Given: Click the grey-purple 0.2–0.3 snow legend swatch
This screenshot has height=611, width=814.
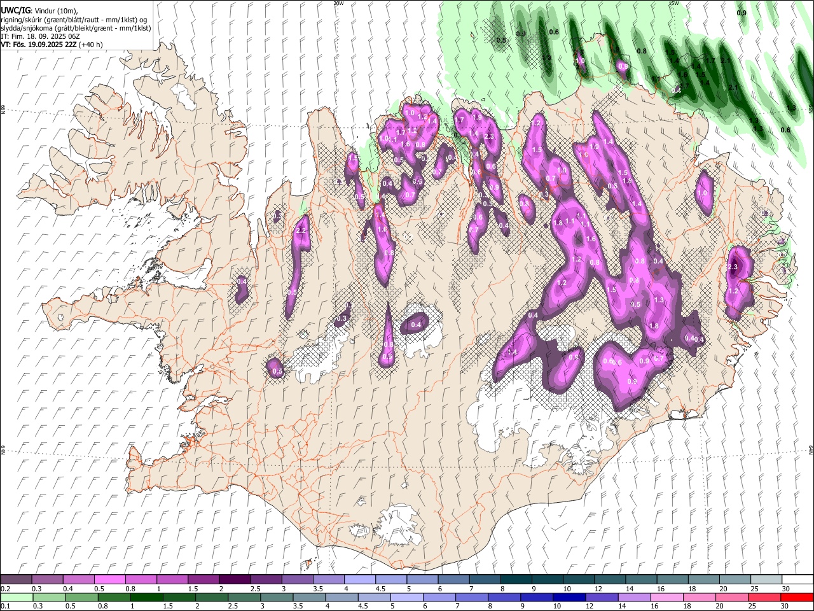Looking at the screenshot, I should click(16, 579).
